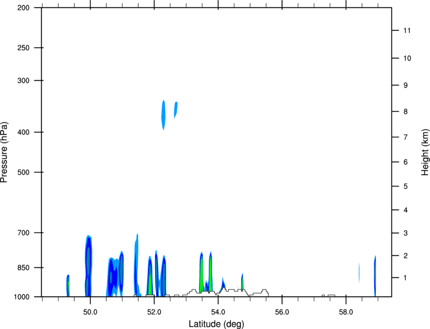Click the 'Latitude (deg)' axis title
Viewport: 430px width, 329px height.
[217, 324]
